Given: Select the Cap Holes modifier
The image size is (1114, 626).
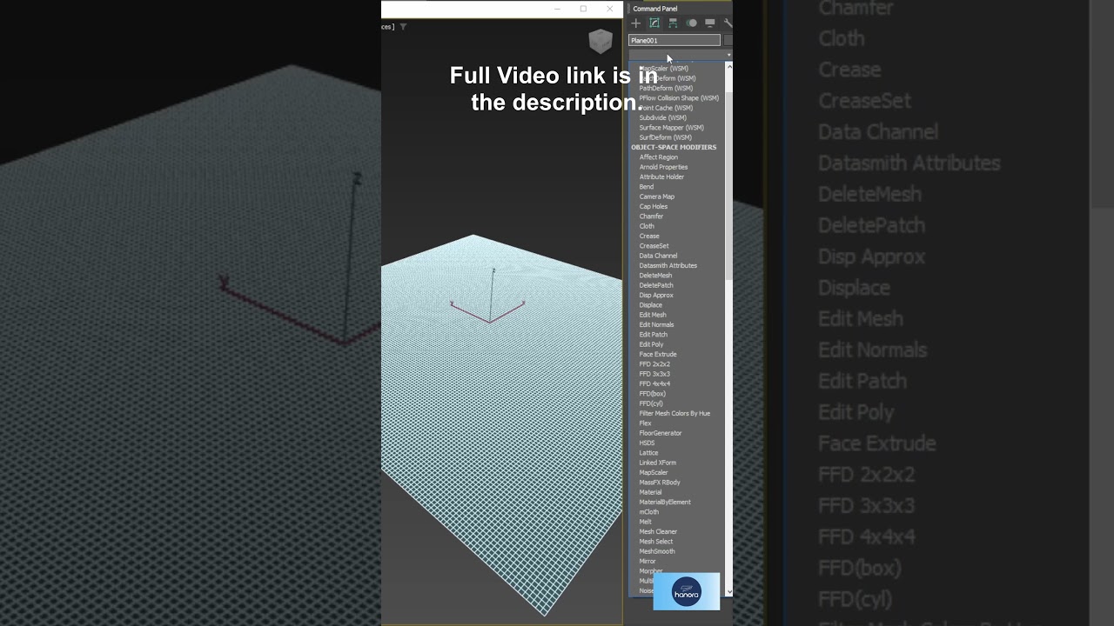Looking at the screenshot, I should [x=653, y=206].
